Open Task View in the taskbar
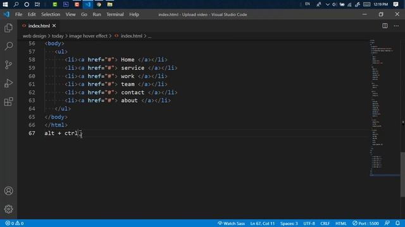The width and height of the screenshot is (405, 227). coord(37,4)
